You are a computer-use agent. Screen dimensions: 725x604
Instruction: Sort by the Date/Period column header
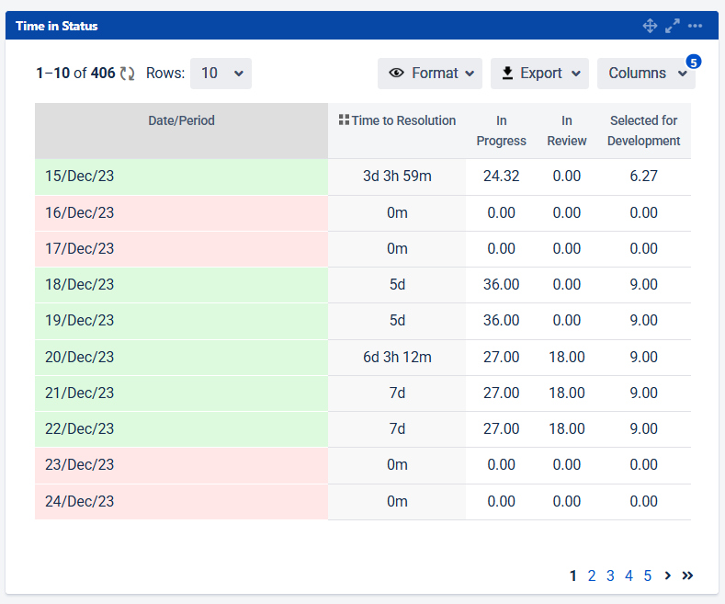point(181,120)
